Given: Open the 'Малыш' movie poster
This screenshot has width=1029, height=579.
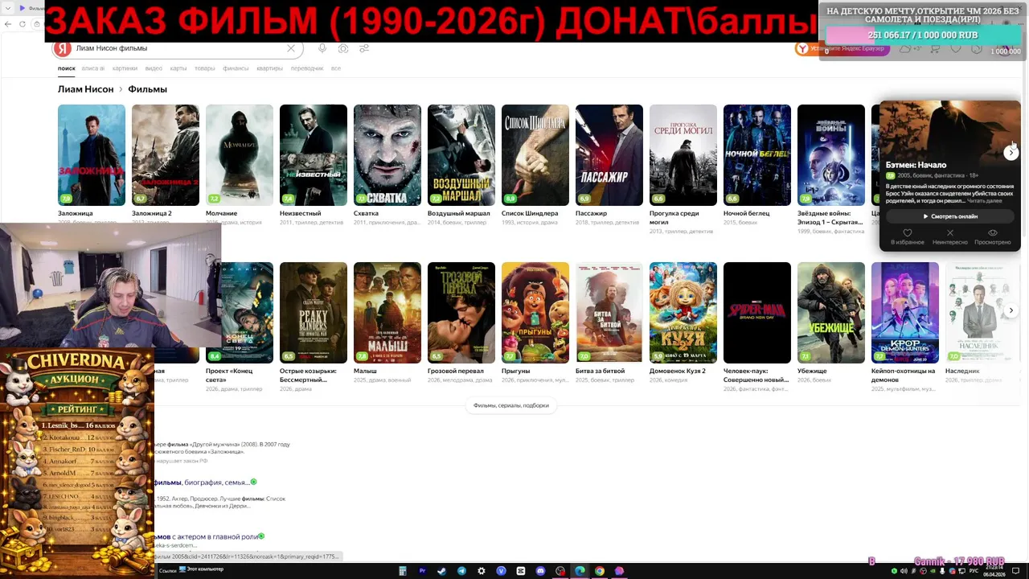Looking at the screenshot, I should (x=387, y=313).
